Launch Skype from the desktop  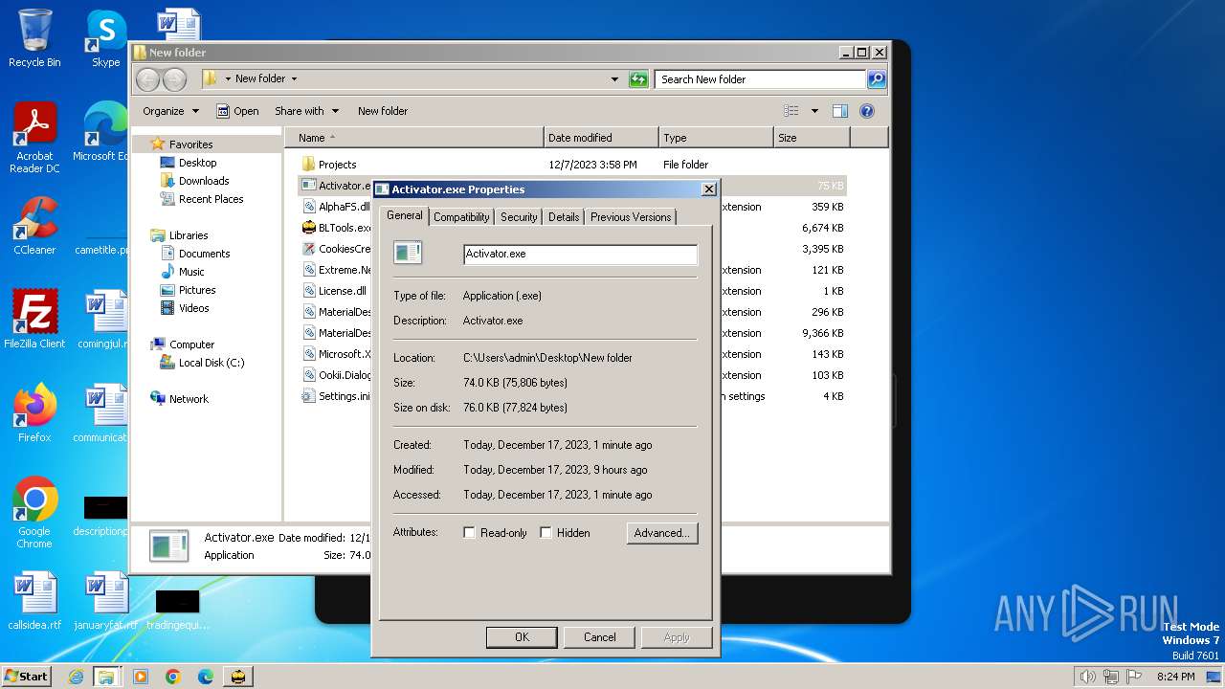click(105, 38)
